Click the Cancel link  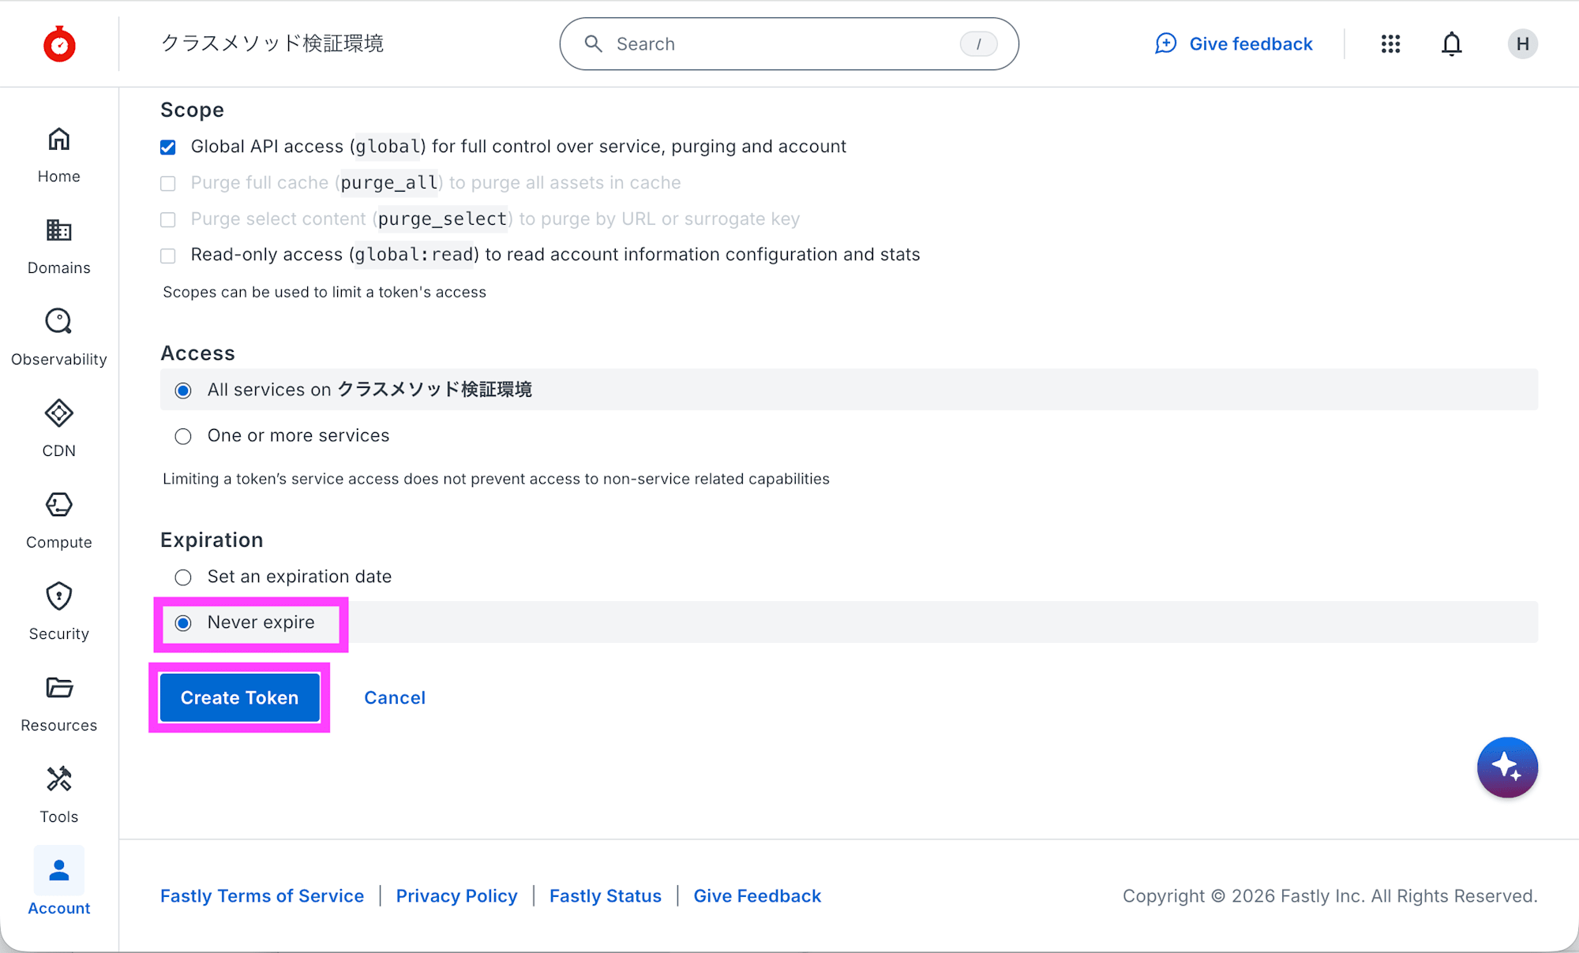coord(395,697)
